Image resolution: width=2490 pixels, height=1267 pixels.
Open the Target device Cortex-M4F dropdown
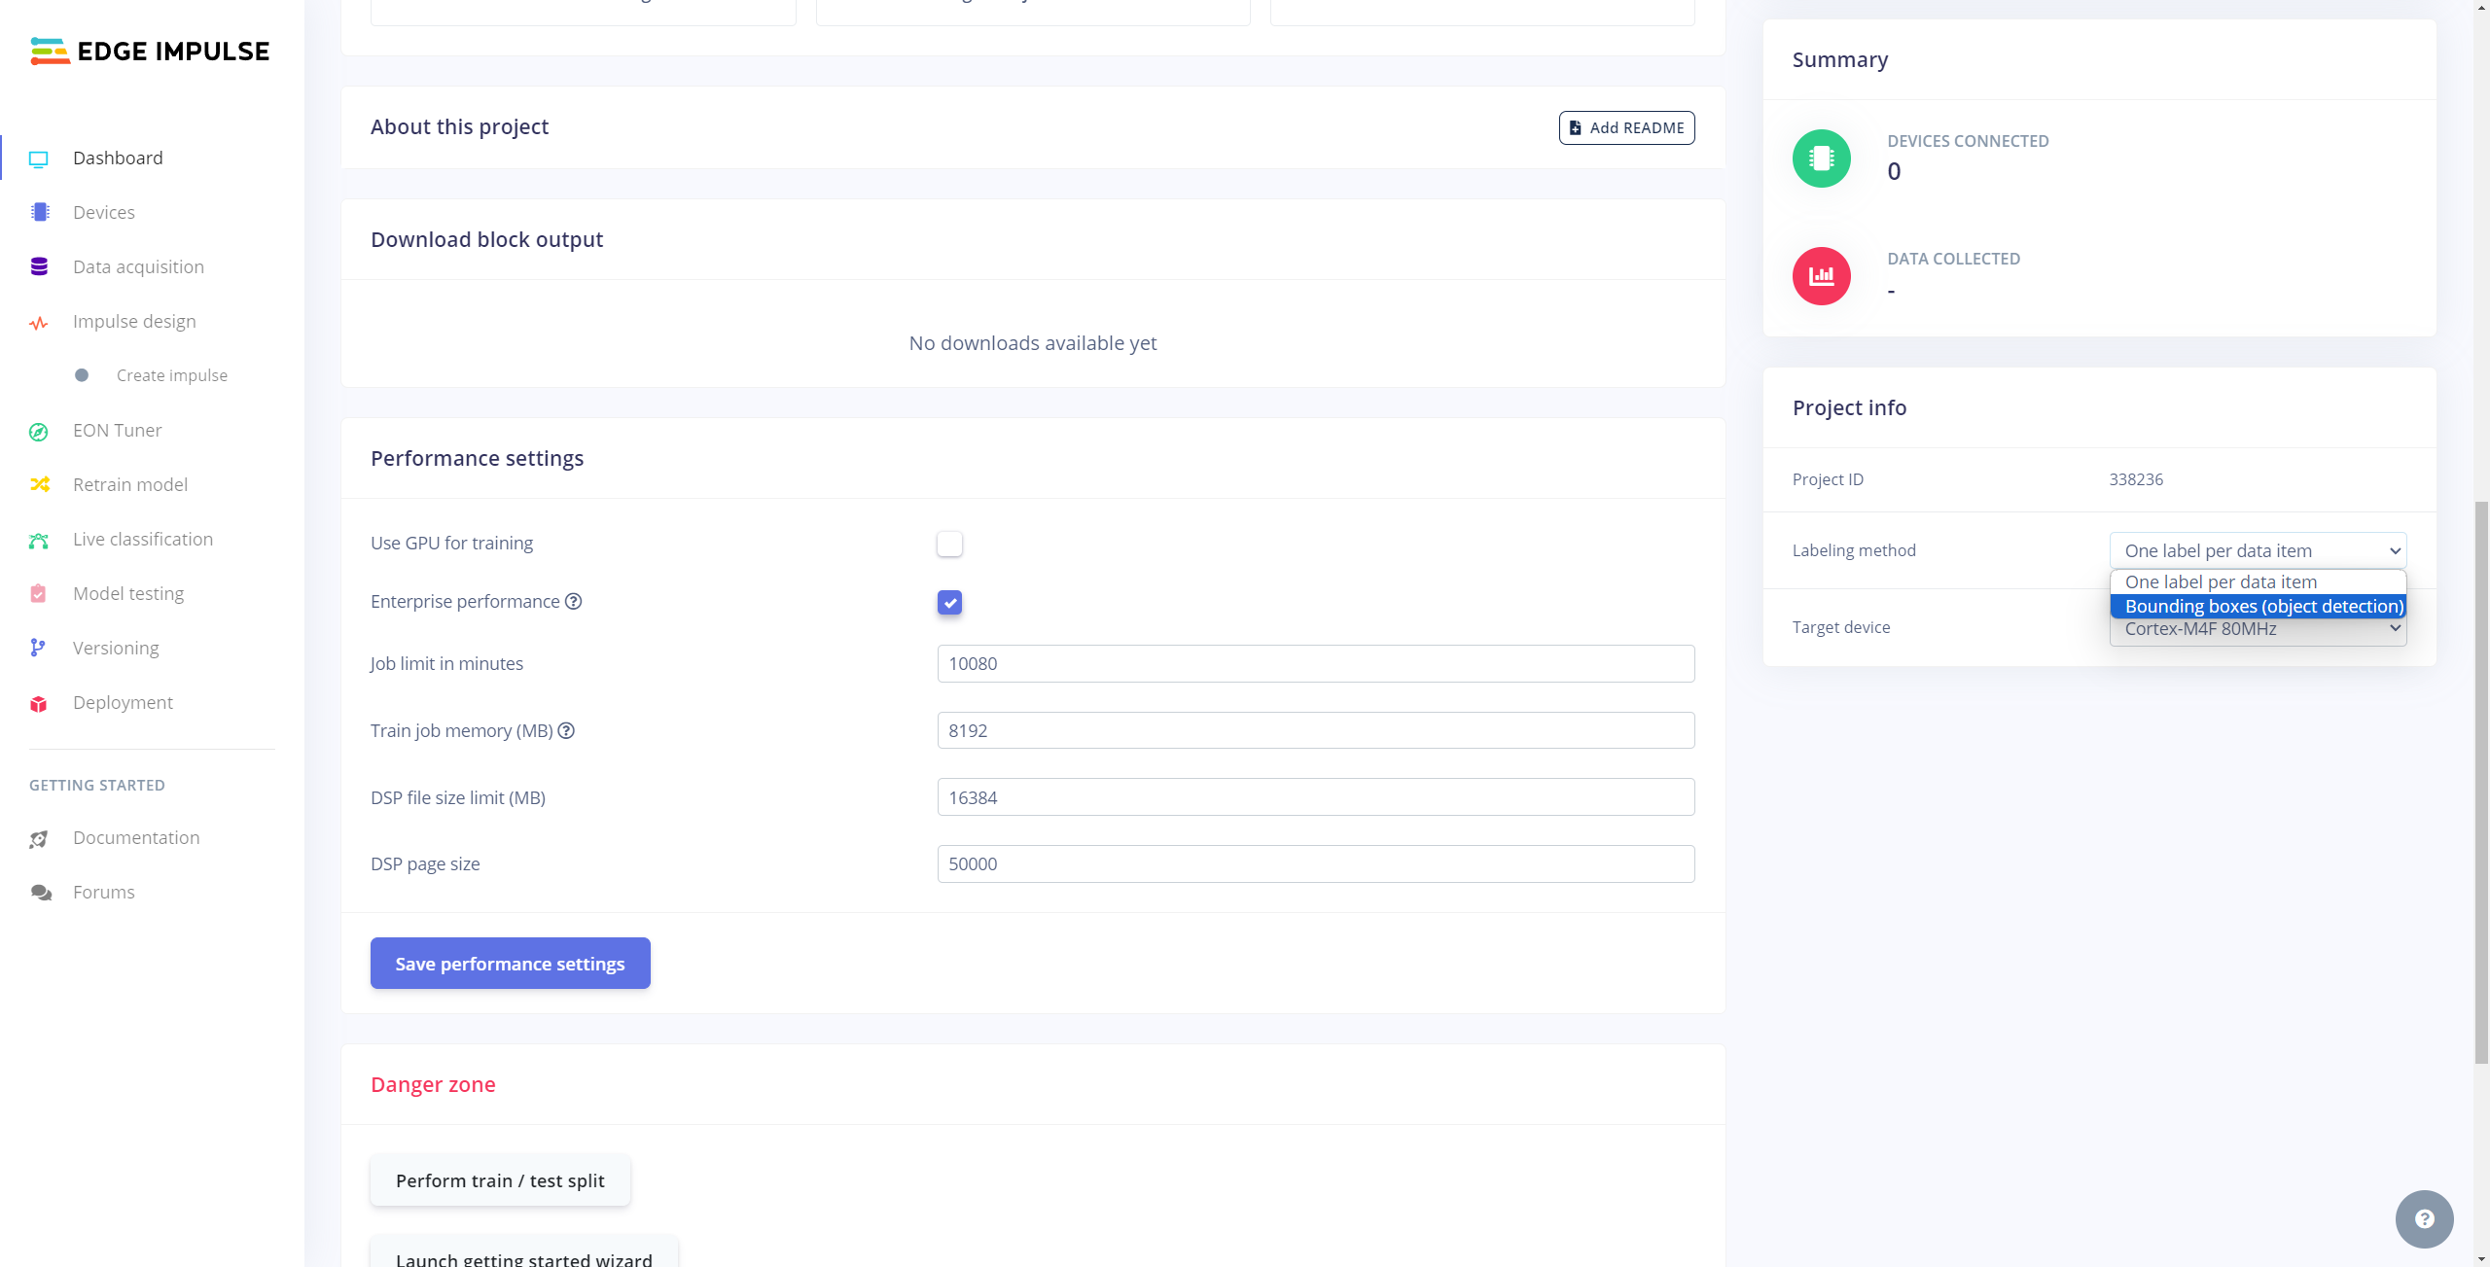point(2257,632)
